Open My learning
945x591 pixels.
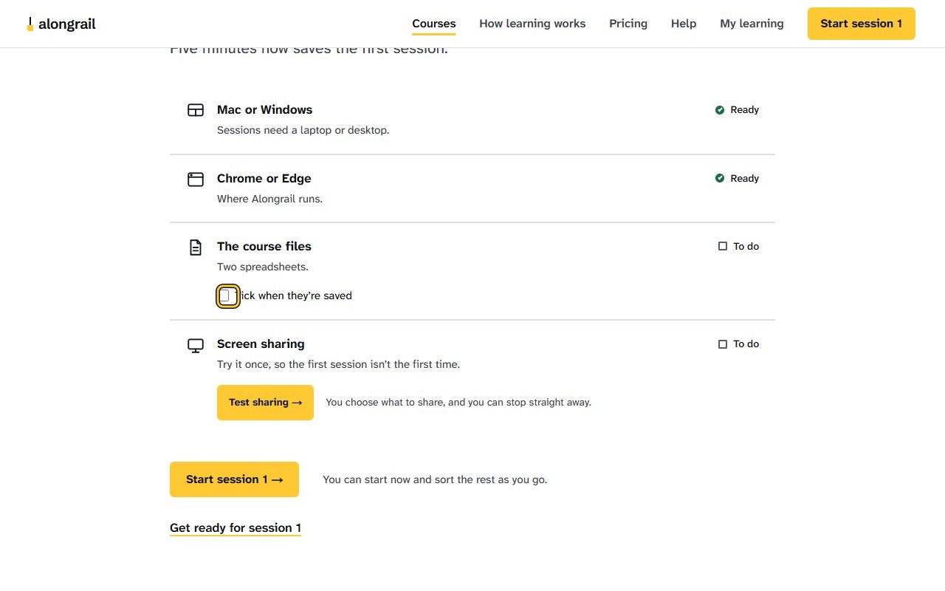click(752, 24)
